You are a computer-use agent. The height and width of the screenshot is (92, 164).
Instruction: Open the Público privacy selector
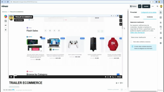click(x=133, y=6)
